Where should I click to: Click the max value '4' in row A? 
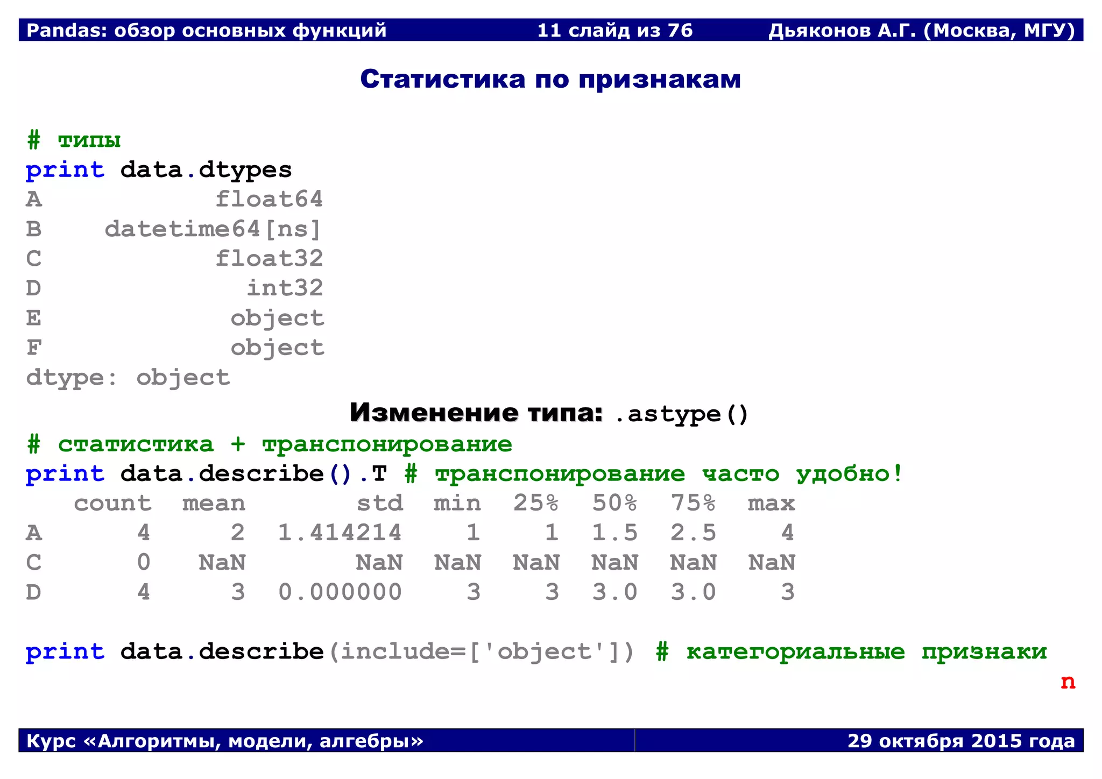point(787,533)
